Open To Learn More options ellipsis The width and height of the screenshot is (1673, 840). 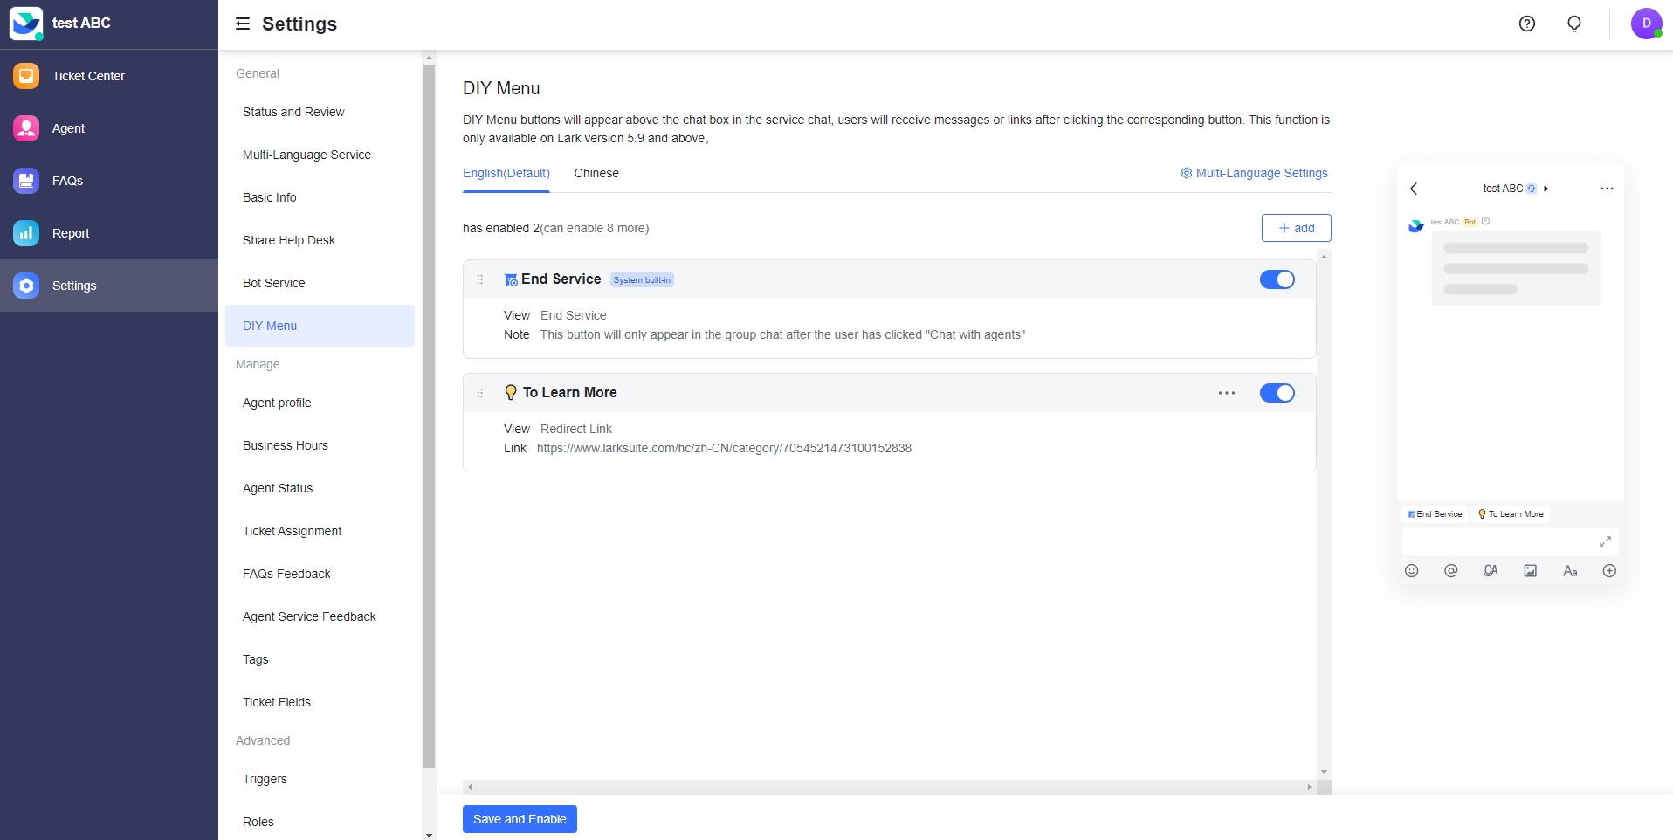[x=1227, y=393]
